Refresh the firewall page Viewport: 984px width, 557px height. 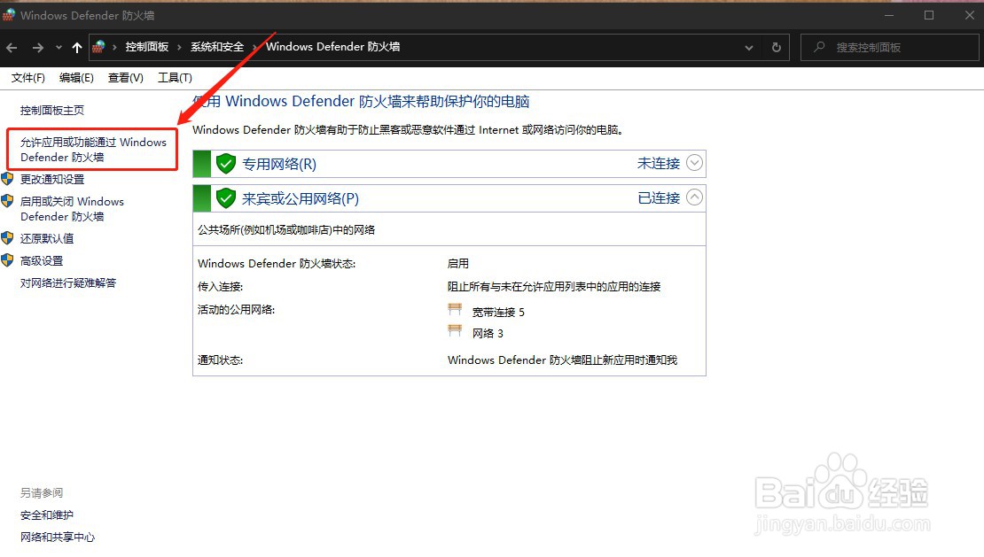[777, 48]
